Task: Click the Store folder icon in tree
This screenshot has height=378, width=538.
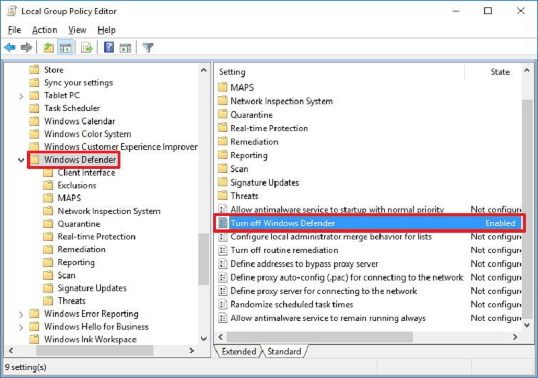Action: 34,70
